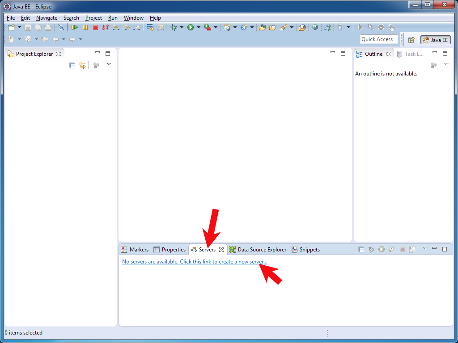Screen dimensions: 458x343
Task: Close the Outline tab
Action: tap(388, 54)
